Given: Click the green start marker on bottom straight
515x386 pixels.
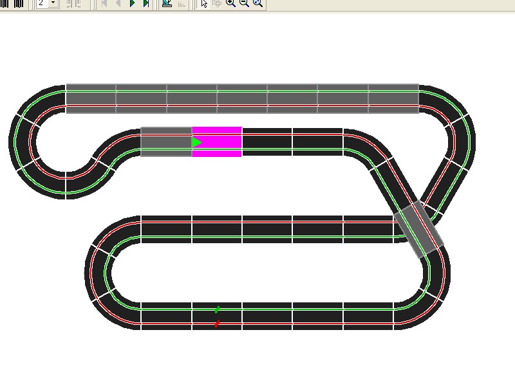Looking at the screenshot, I should pos(218,309).
